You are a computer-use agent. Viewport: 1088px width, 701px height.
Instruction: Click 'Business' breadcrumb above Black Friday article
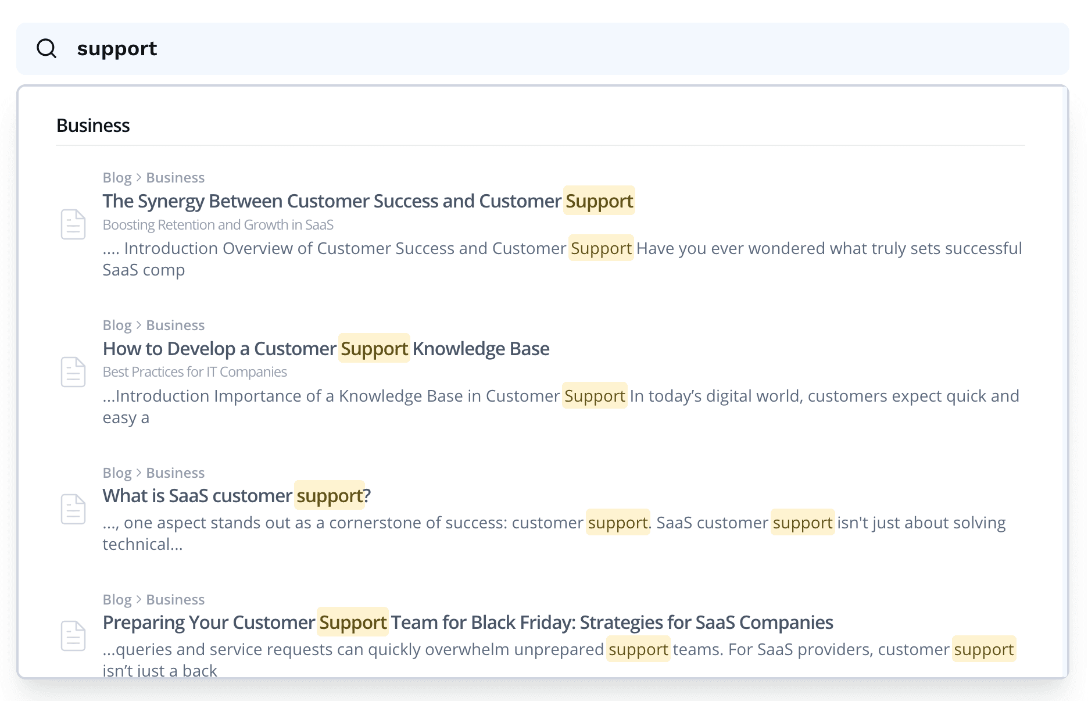(175, 600)
